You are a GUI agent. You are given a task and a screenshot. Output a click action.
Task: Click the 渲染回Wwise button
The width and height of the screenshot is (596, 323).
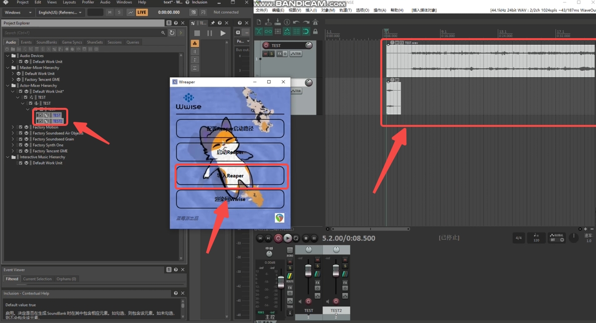pos(230,199)
